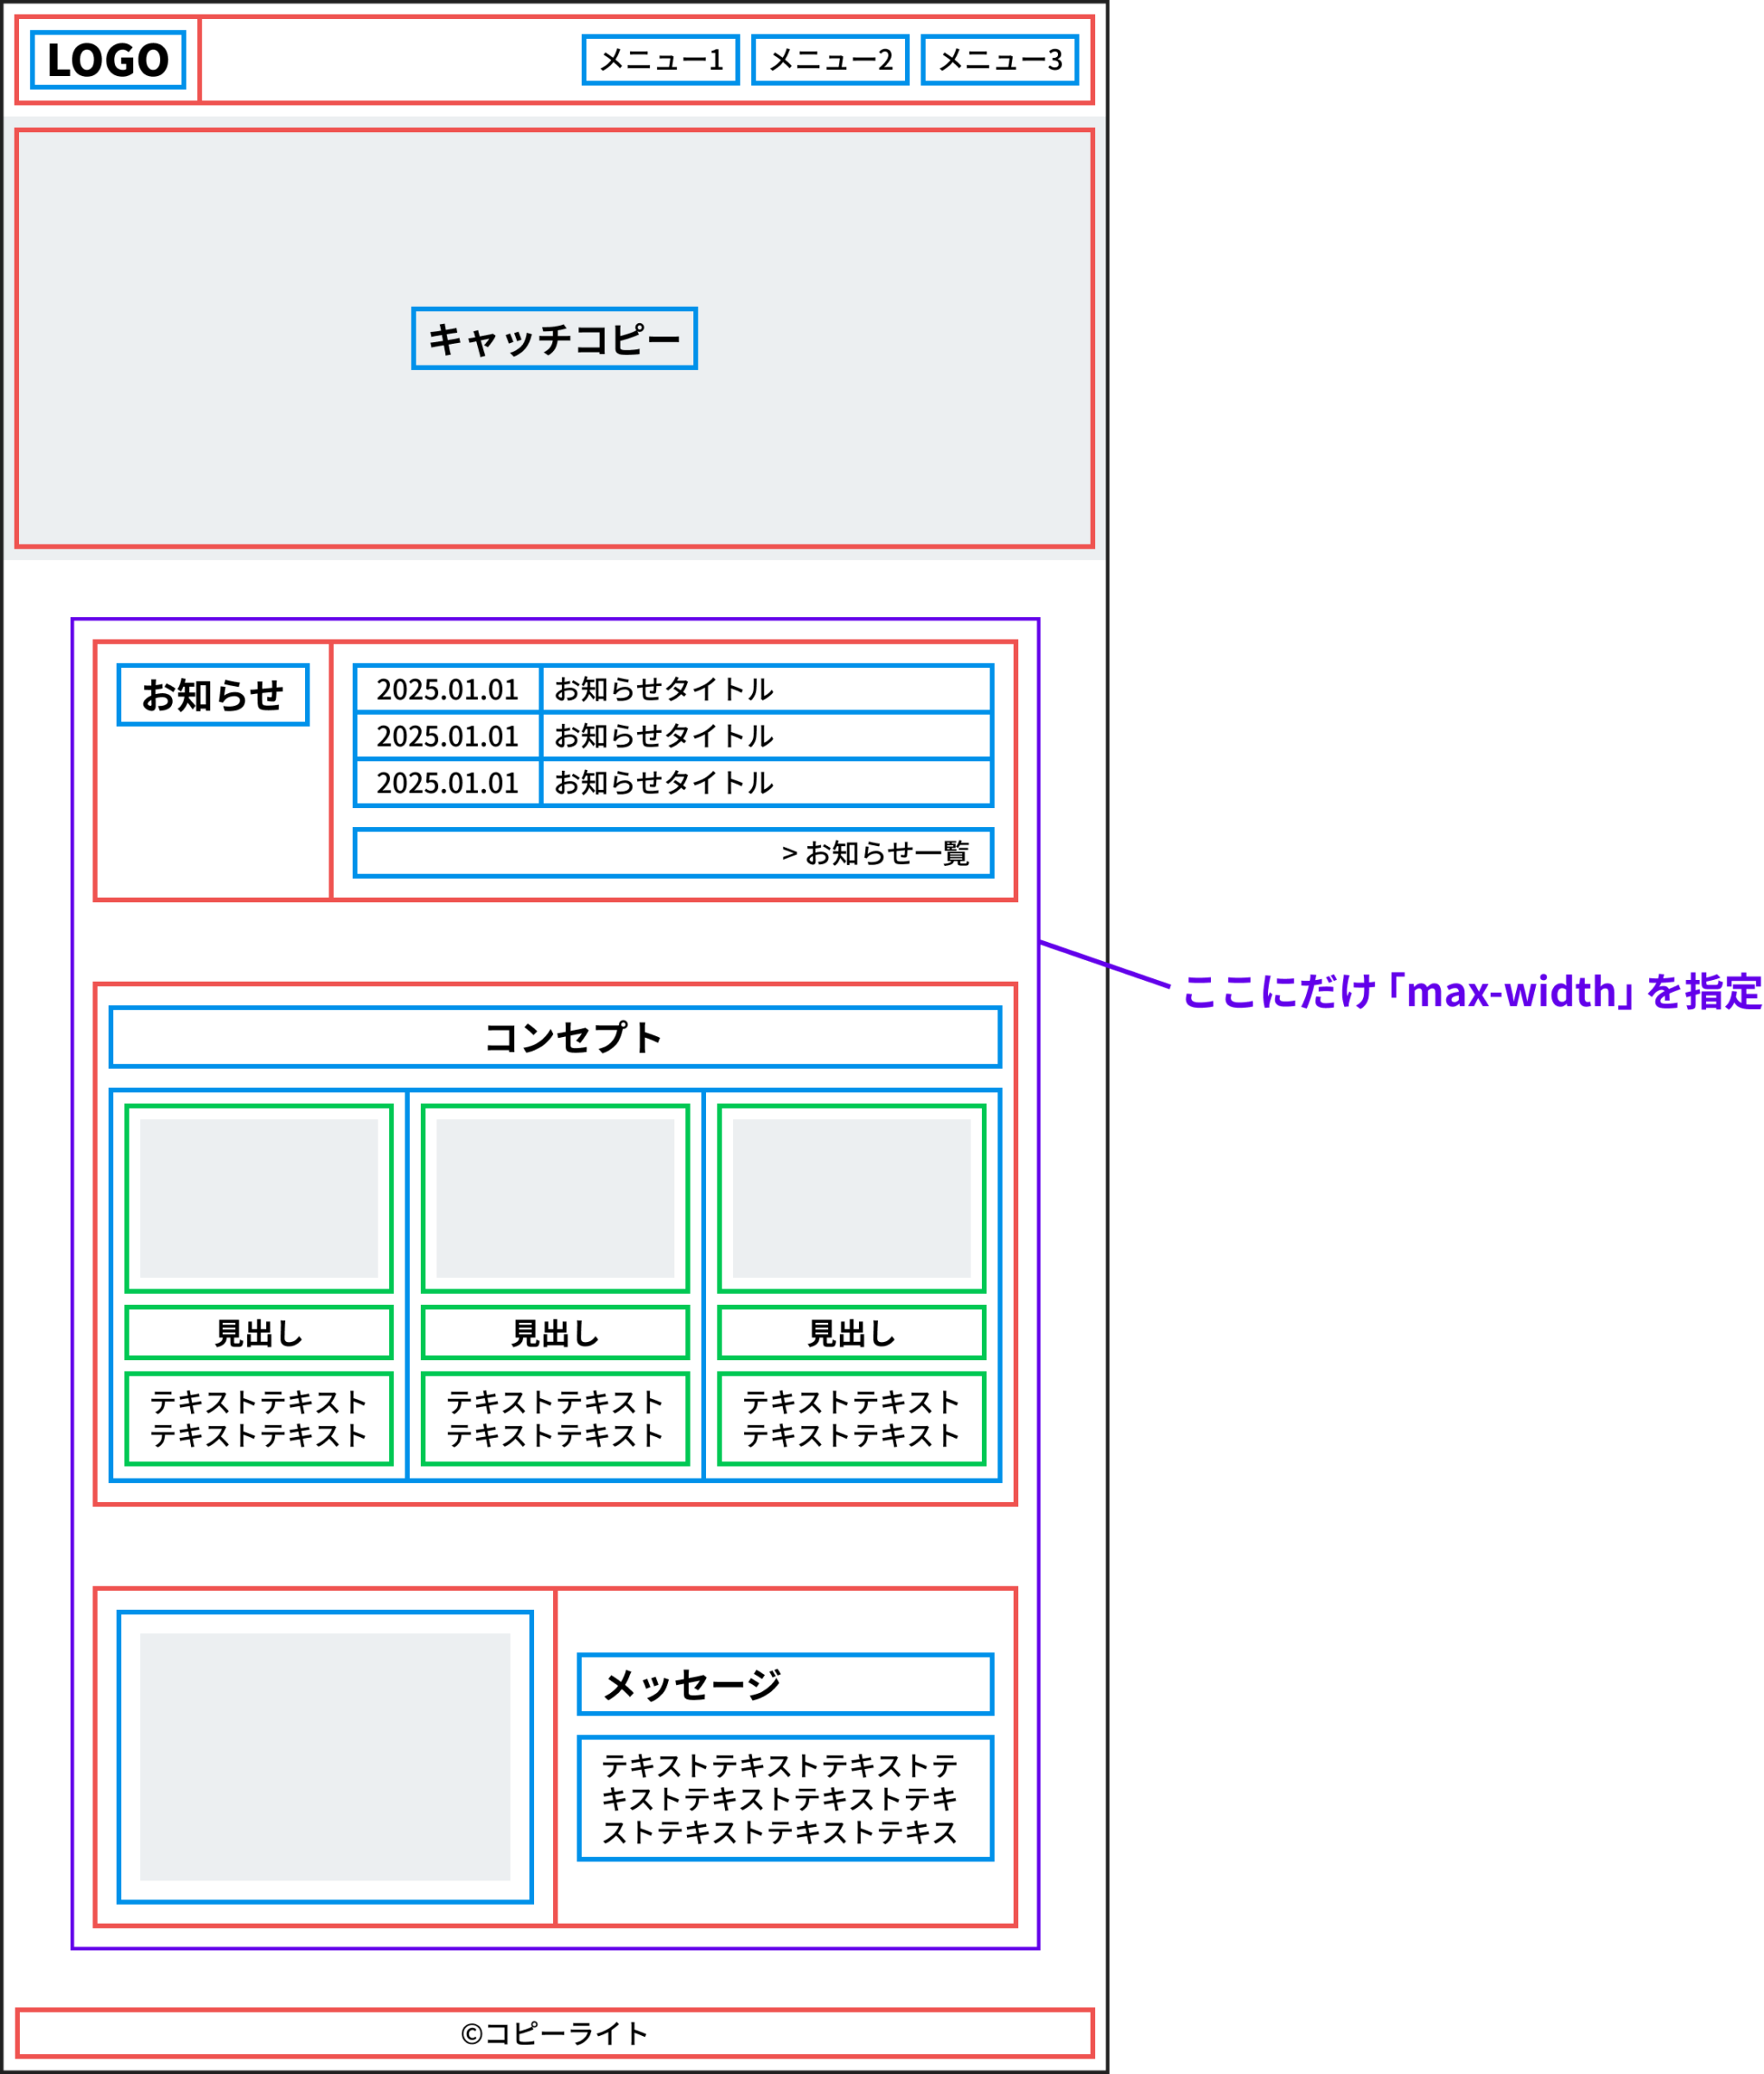
Task: Click the キャッチコピー label in hero
Action: pos(554,339)
